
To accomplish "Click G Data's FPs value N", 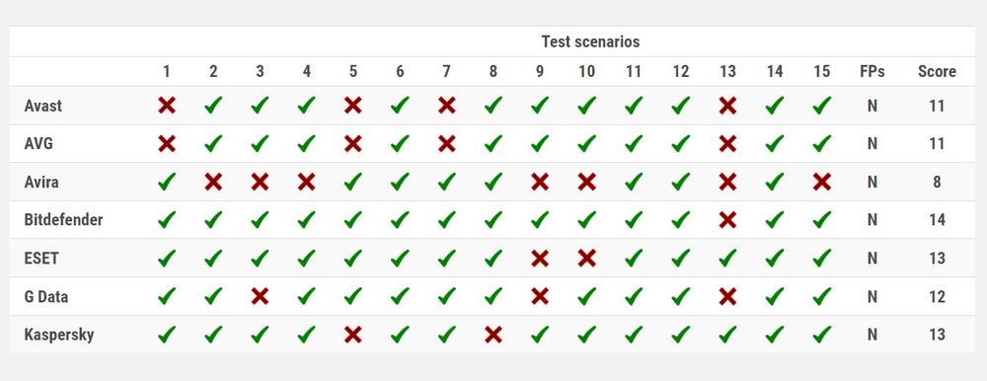I will tap(872, 296).
